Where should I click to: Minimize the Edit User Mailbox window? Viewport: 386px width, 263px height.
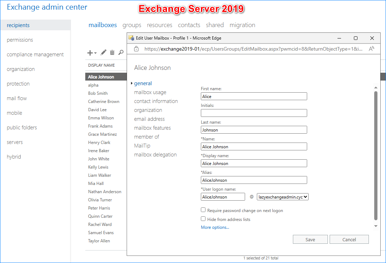tap(339, 38)
